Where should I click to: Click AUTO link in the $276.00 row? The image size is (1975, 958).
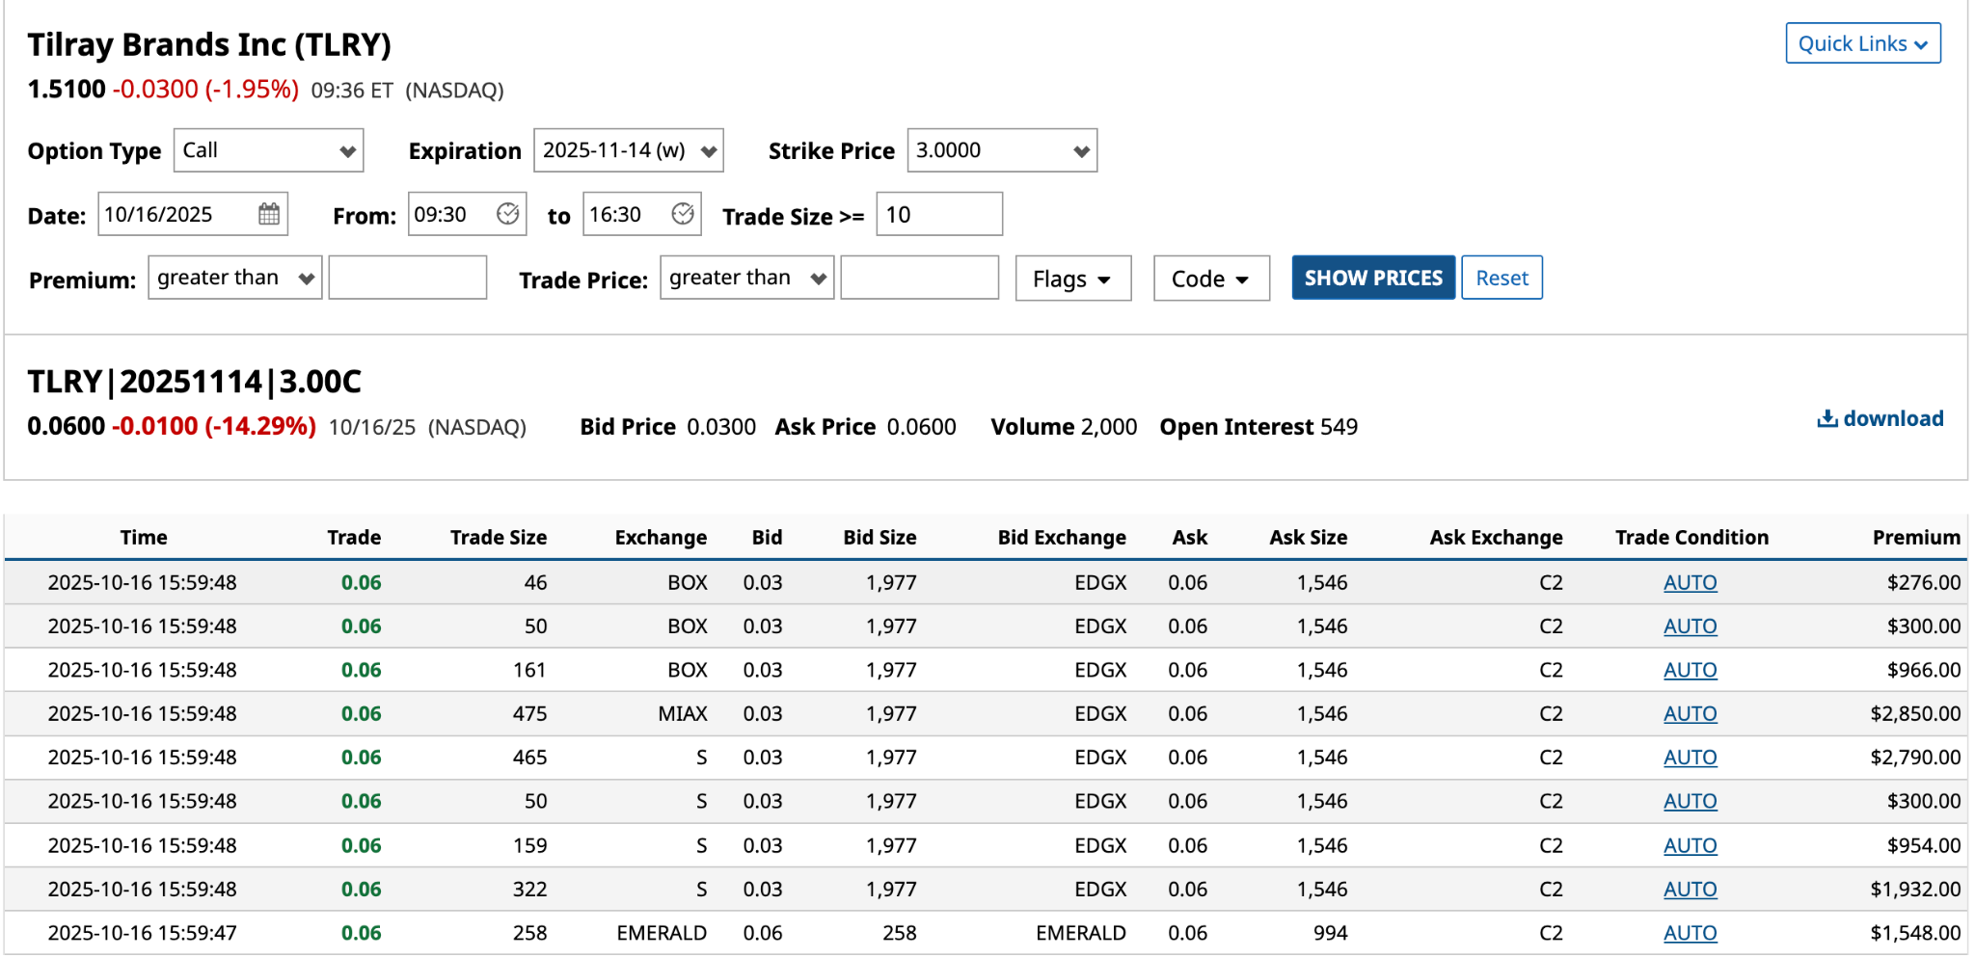point(1690,582)
